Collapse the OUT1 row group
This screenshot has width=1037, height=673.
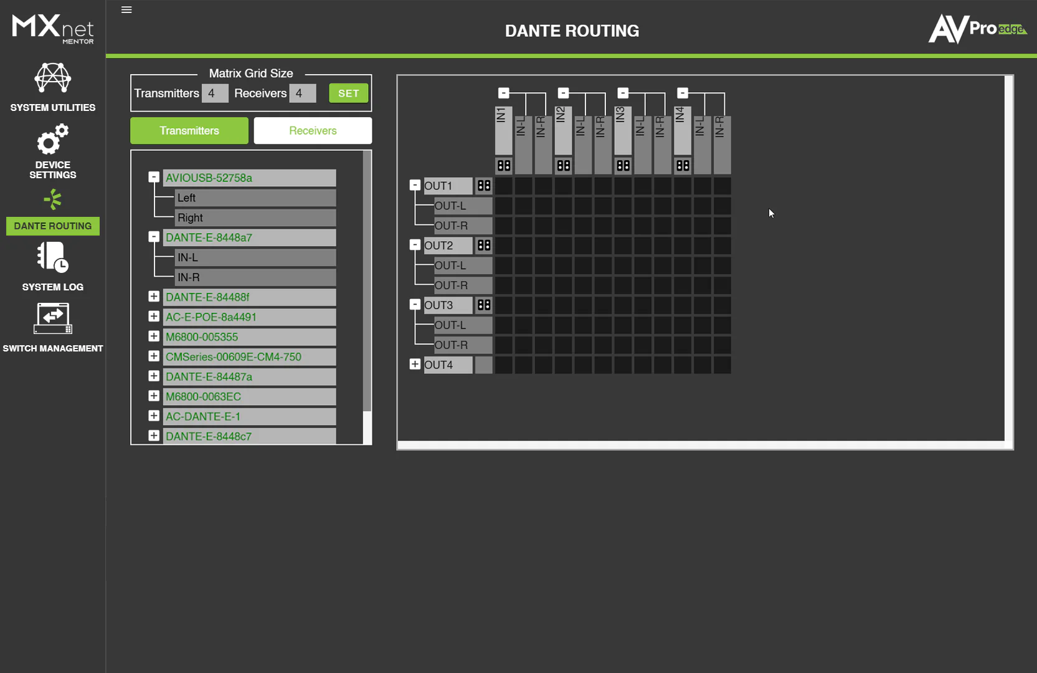tap(415, 185)
